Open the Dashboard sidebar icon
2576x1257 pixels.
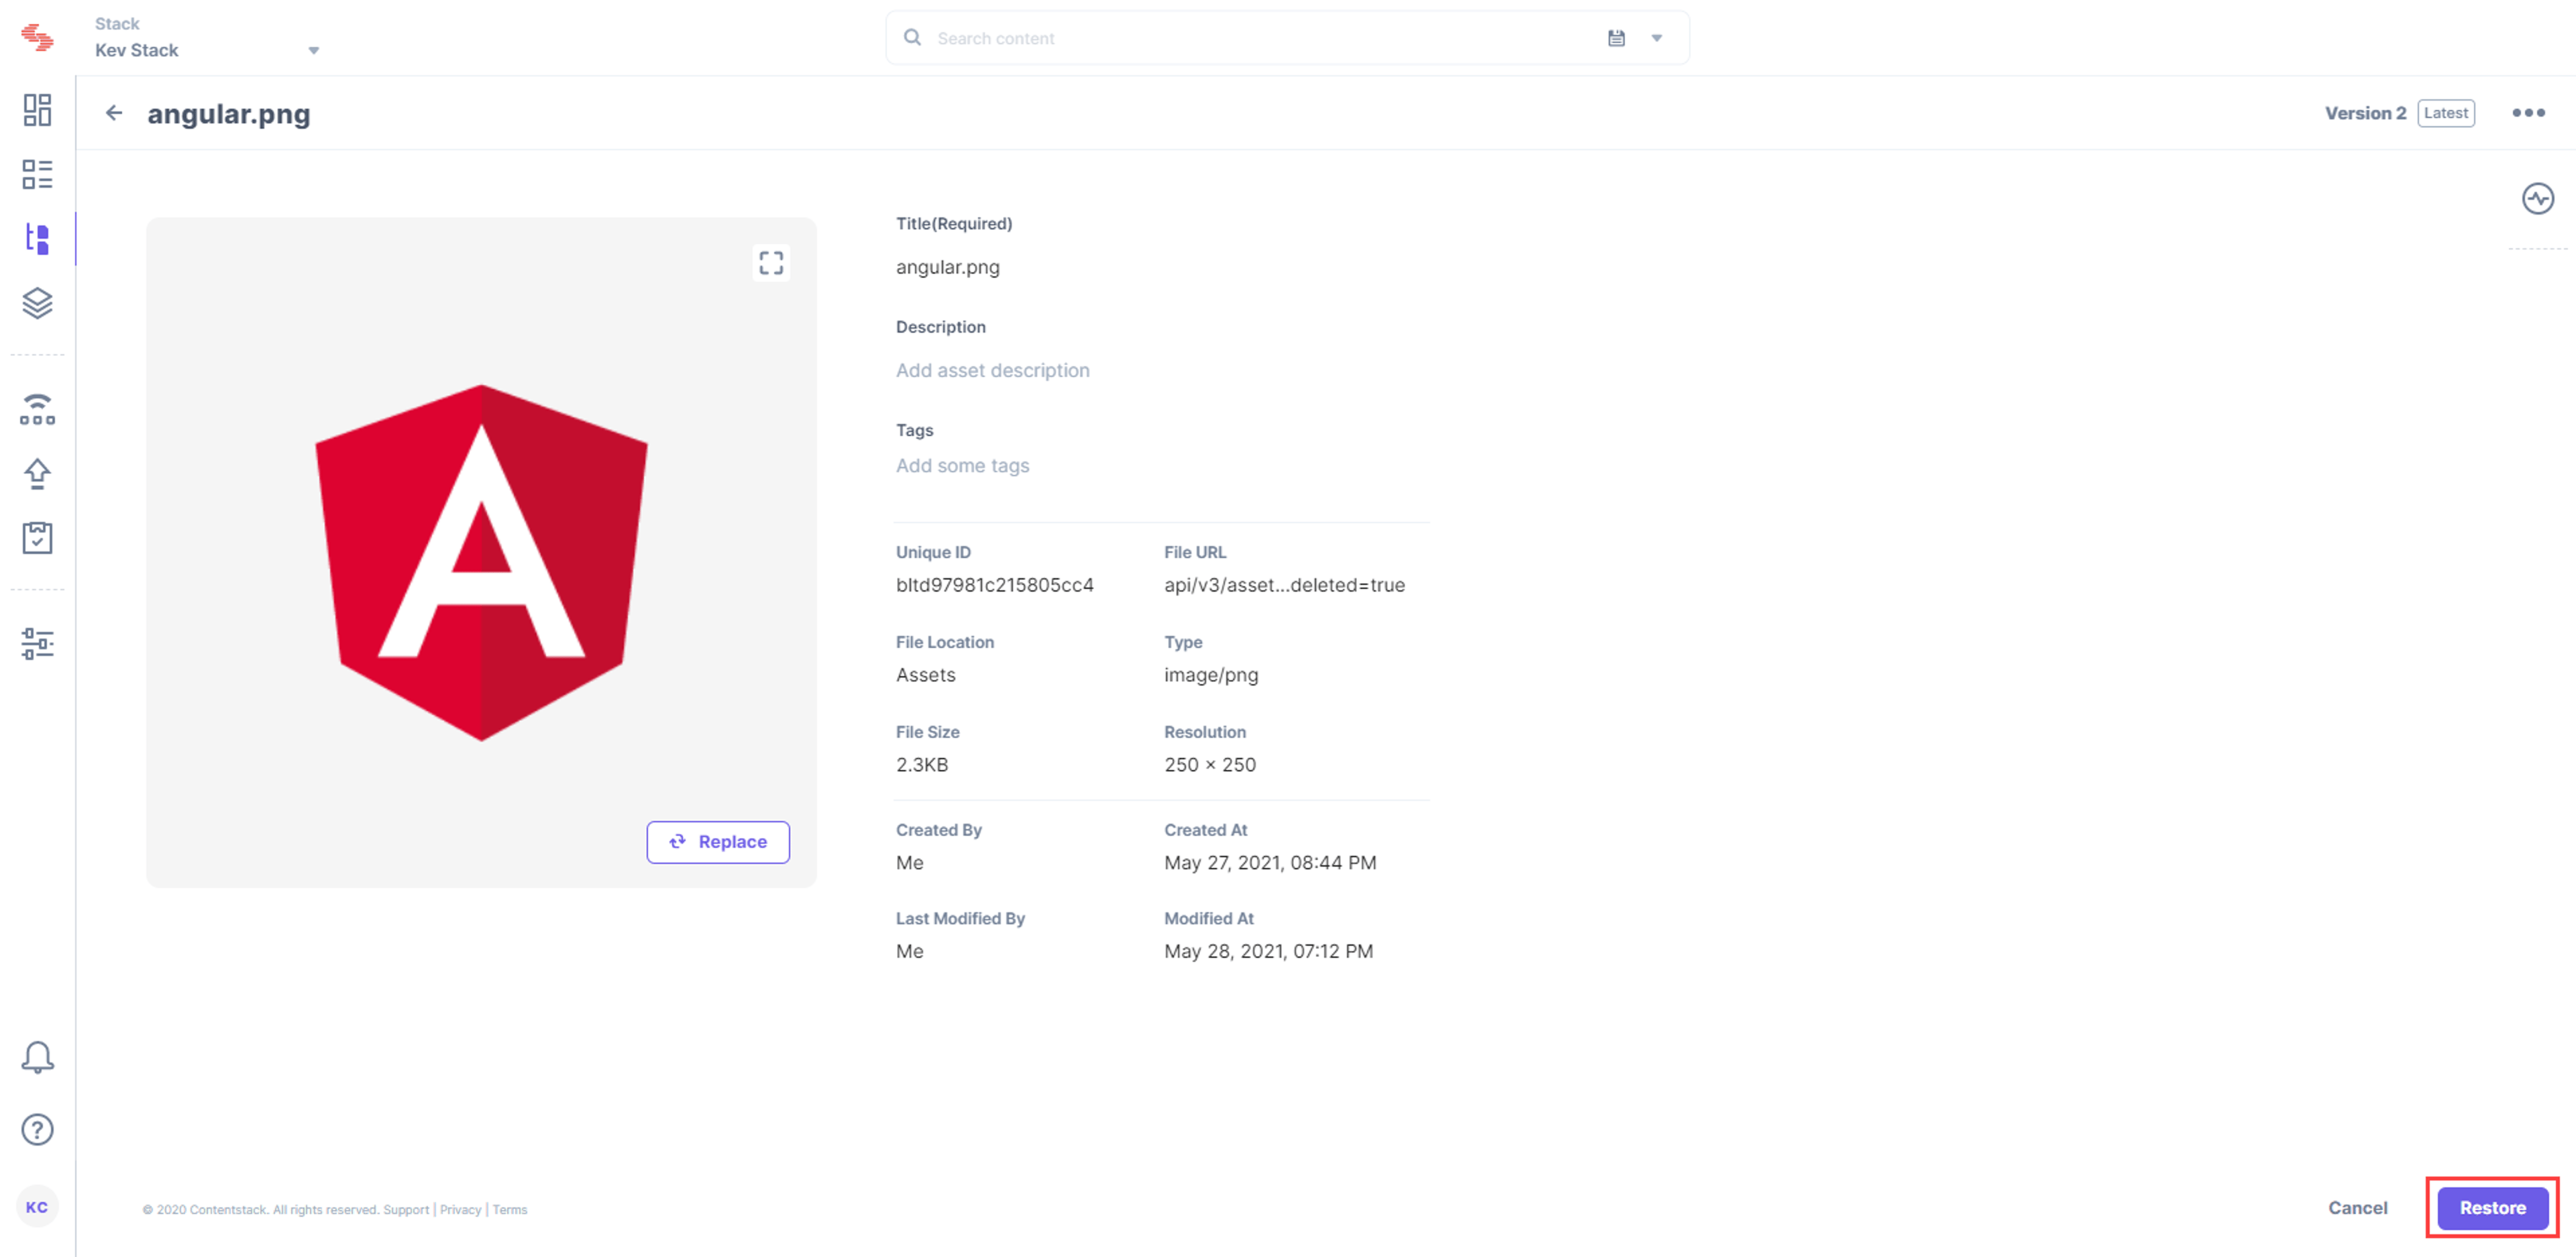(x=37, y=110)
